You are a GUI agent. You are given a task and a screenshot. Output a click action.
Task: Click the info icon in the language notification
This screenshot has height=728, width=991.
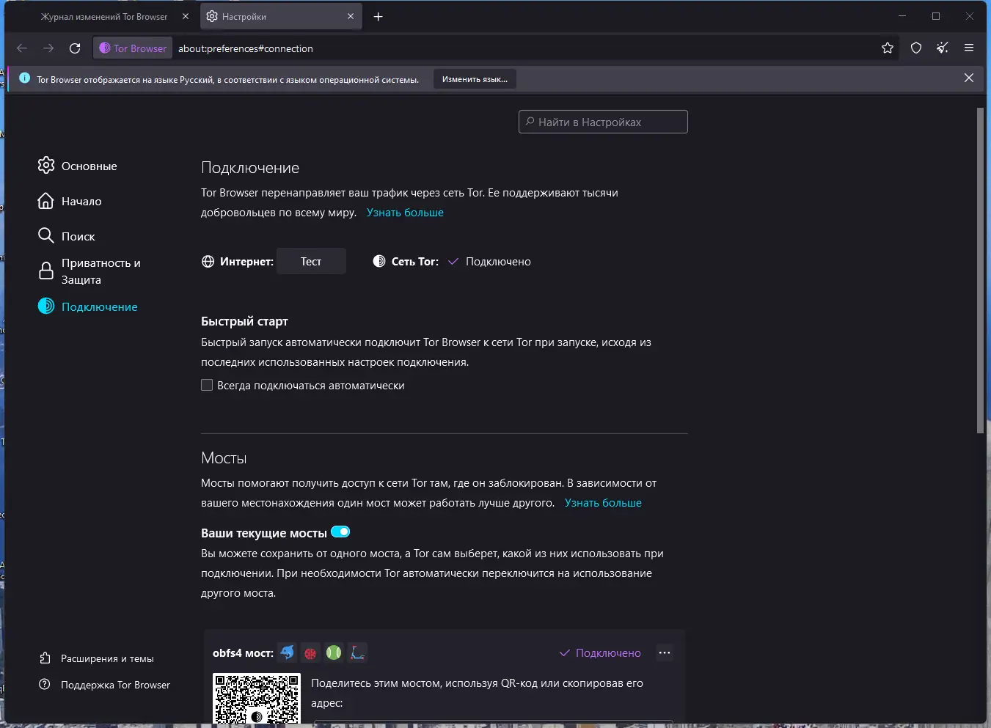coord(24,78)
